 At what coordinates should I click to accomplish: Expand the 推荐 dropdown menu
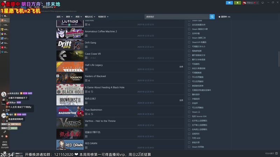[69, 17]
